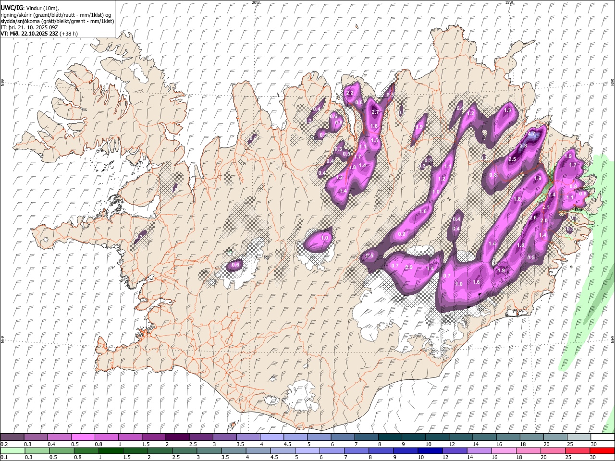Click the lower legend swatch between 2 and 2.5
This screenshot has height=461, width=615.
point(160,451)
